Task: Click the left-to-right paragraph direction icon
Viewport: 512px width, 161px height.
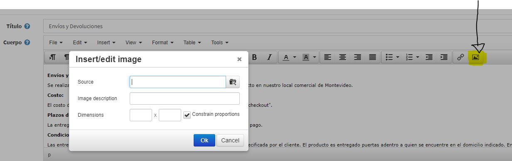Action: click(x=52, y=58)
